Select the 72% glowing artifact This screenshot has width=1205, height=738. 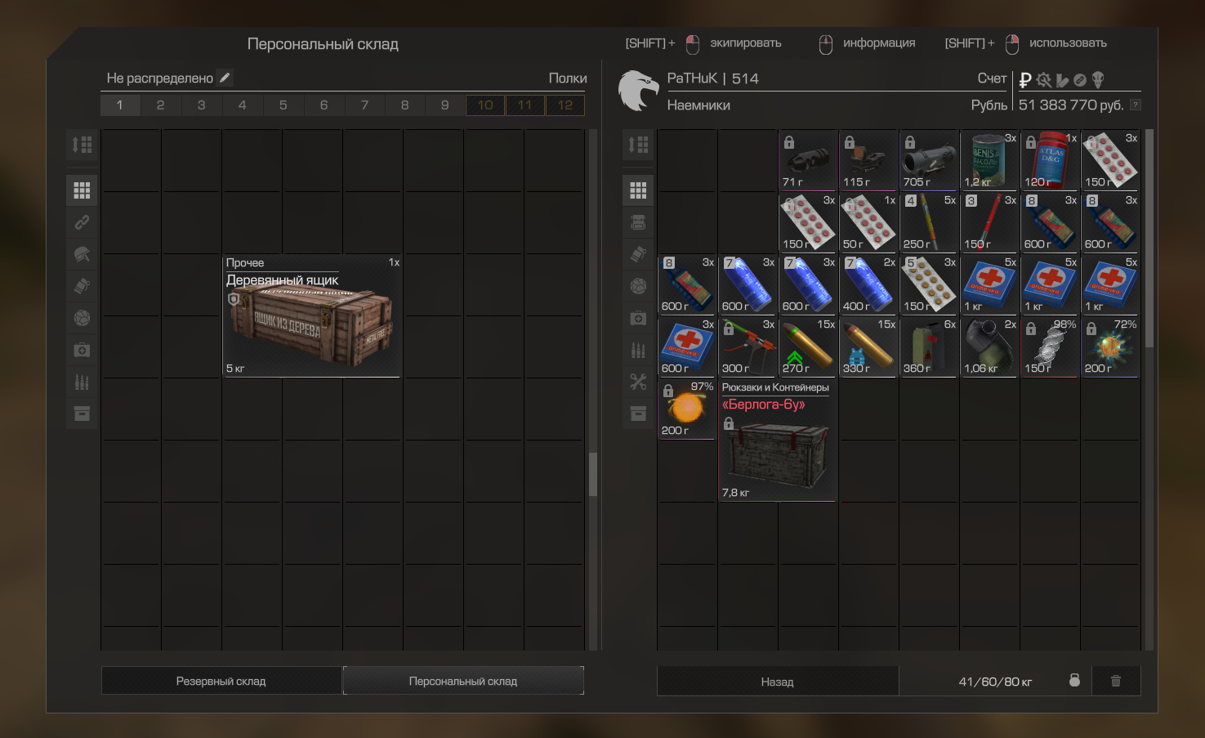[x=1110, y=347]
